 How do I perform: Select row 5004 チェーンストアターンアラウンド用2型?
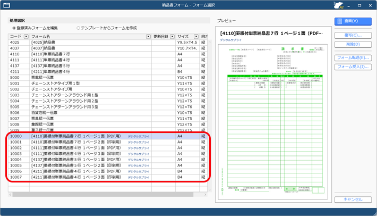tap(108, 101)
